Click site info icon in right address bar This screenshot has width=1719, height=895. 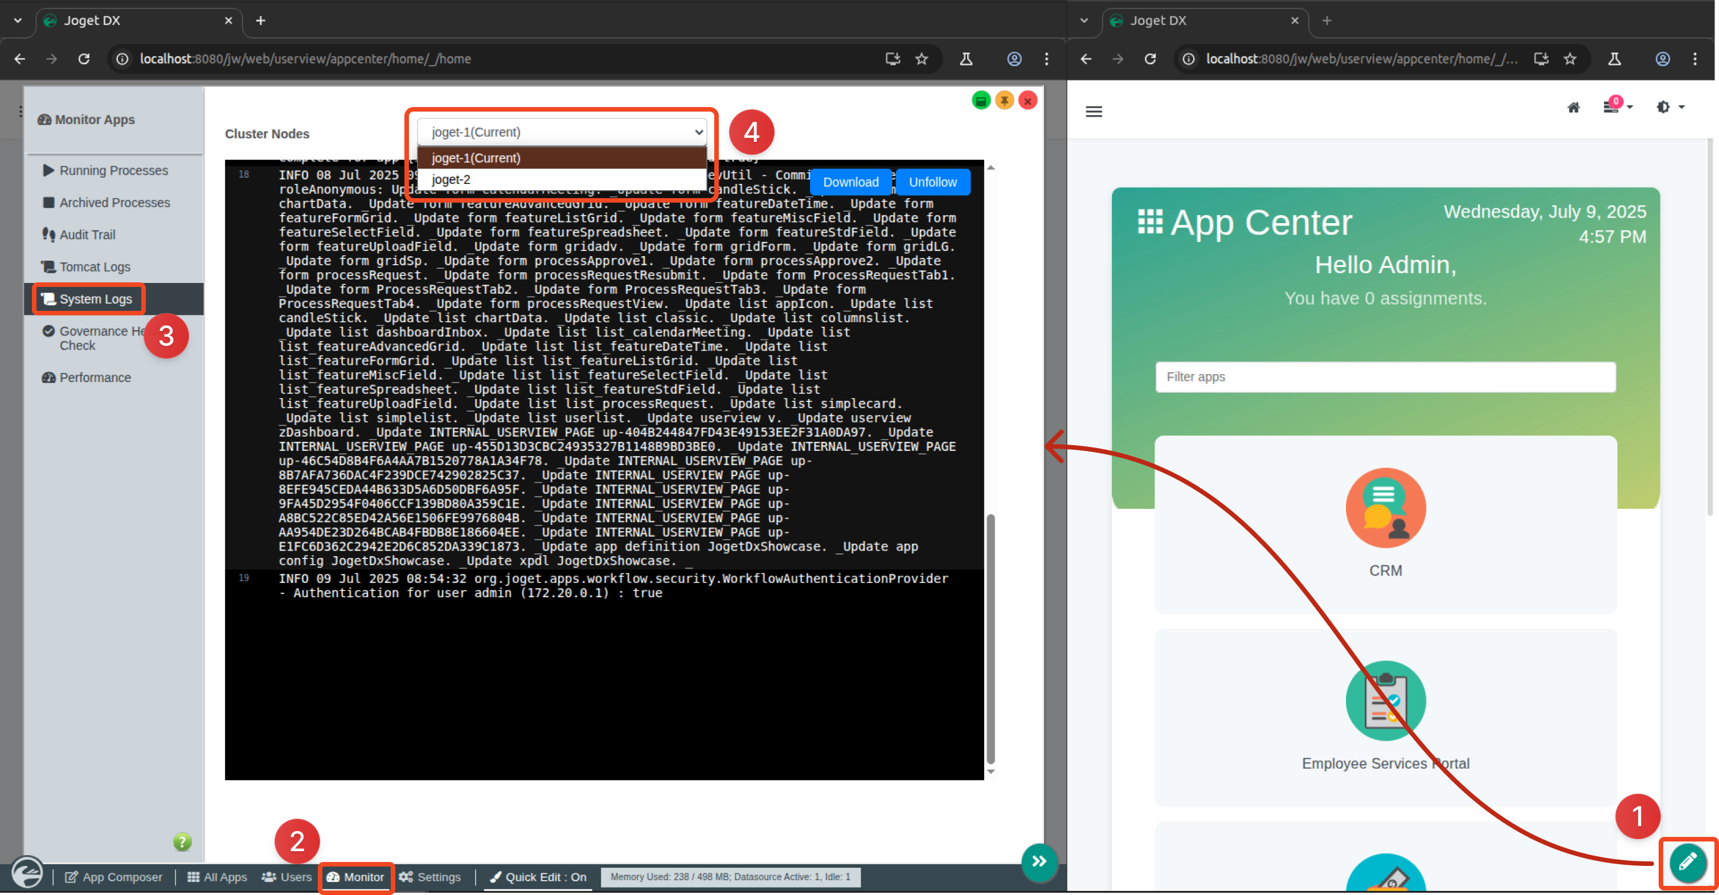1188,59
